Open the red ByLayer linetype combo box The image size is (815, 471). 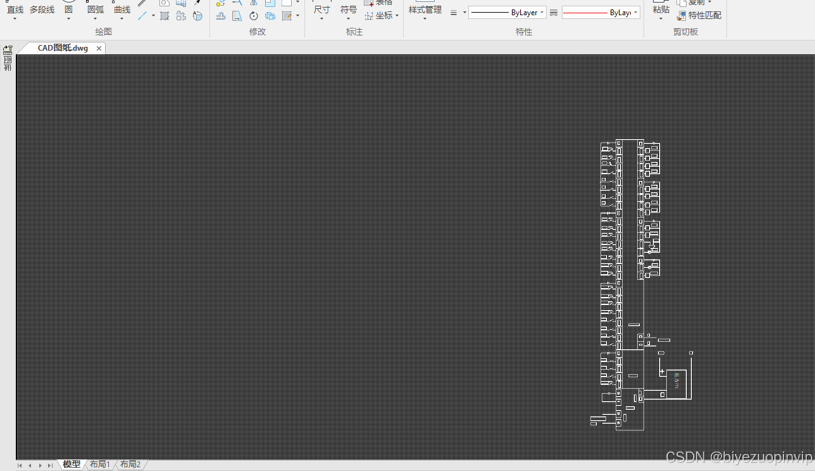tap(600, 13)
